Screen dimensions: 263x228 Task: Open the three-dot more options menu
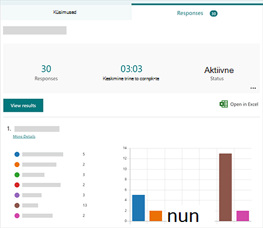click(x=253, y=88)
